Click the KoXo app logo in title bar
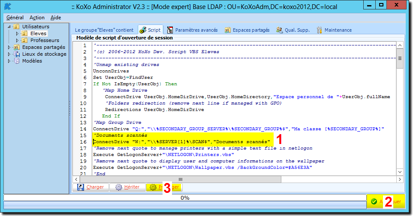The width and height of the screenshot is (413, 216). 8,6
